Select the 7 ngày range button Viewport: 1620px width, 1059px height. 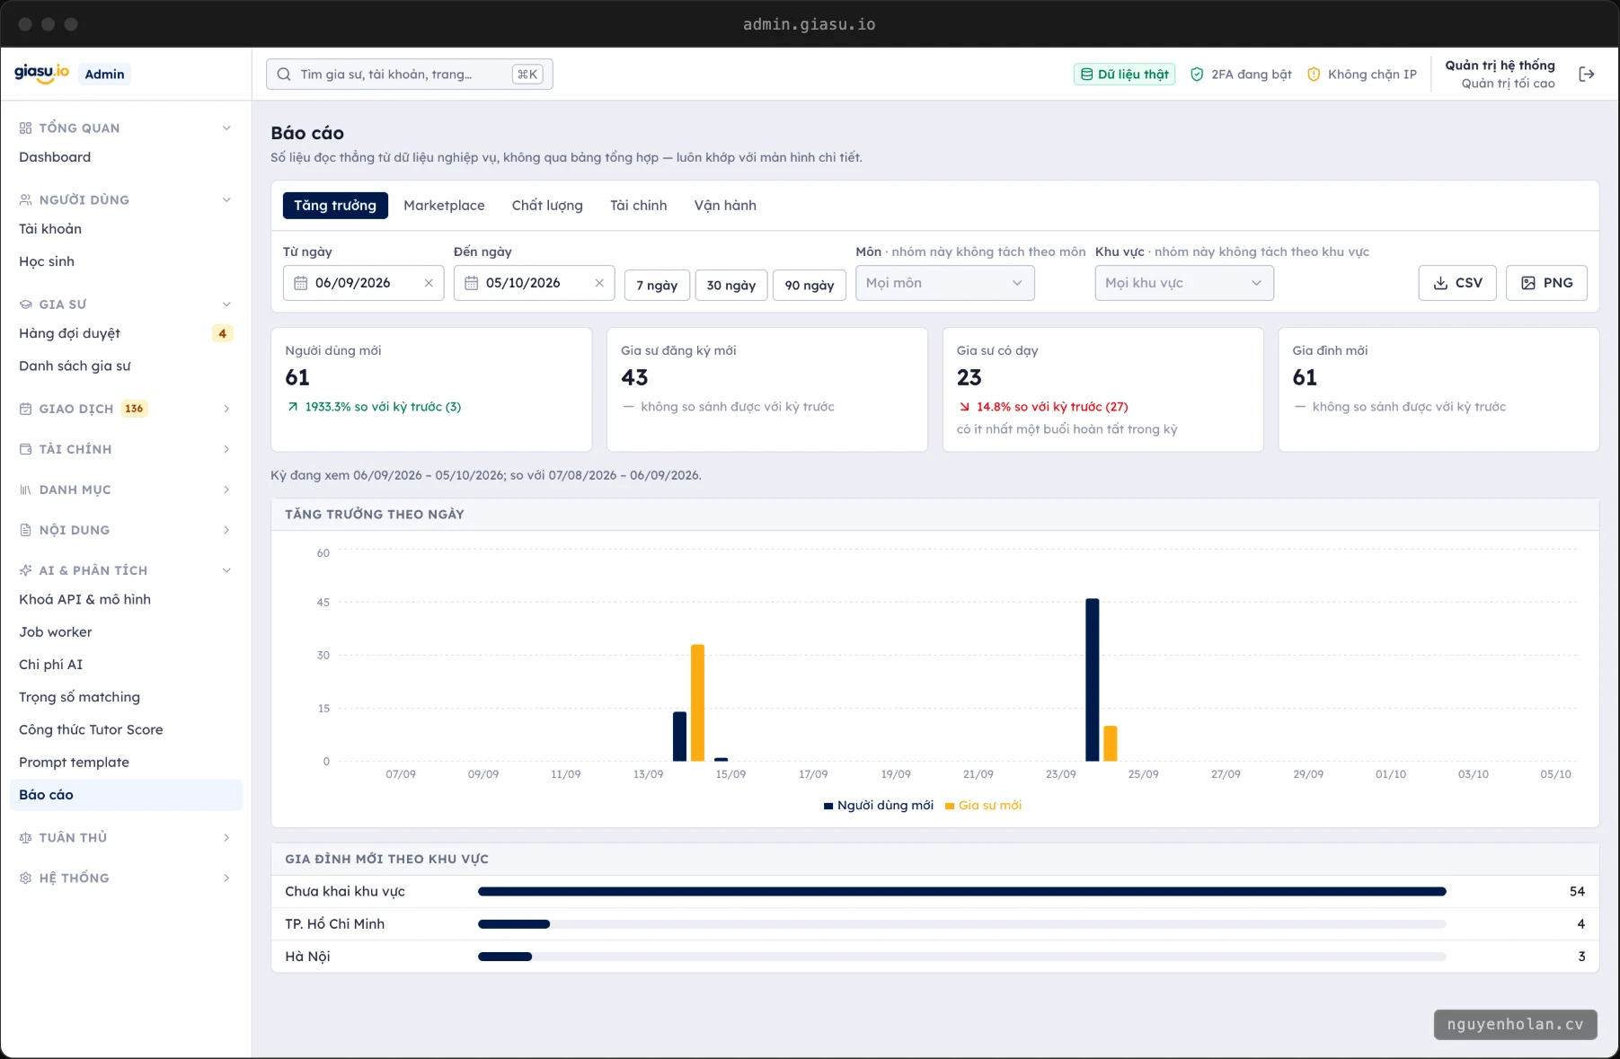[657, 286]
